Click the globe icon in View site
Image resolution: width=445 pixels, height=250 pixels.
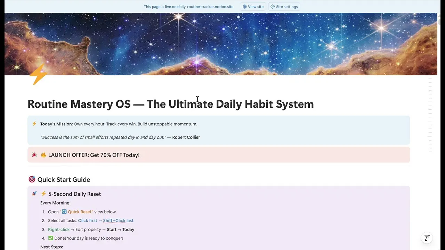point(245,7)
